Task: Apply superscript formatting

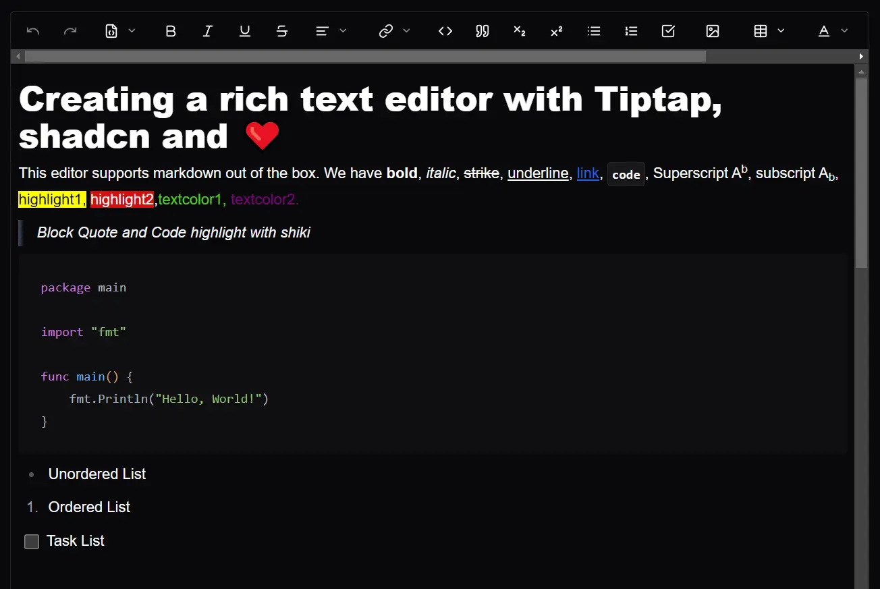Action: click(556, 30)
